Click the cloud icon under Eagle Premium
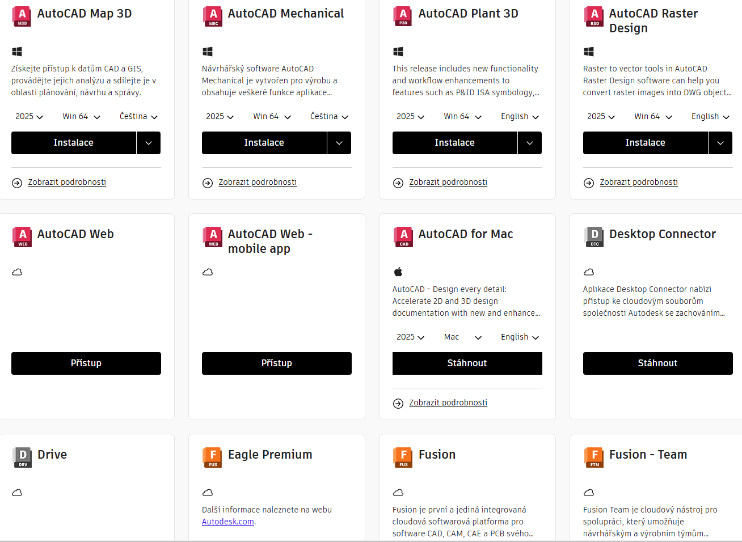742x542 pixels. [208, 493]
